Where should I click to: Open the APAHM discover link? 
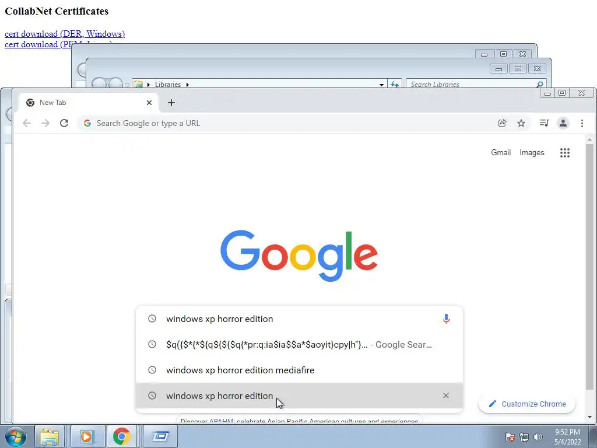click(222, 421)
